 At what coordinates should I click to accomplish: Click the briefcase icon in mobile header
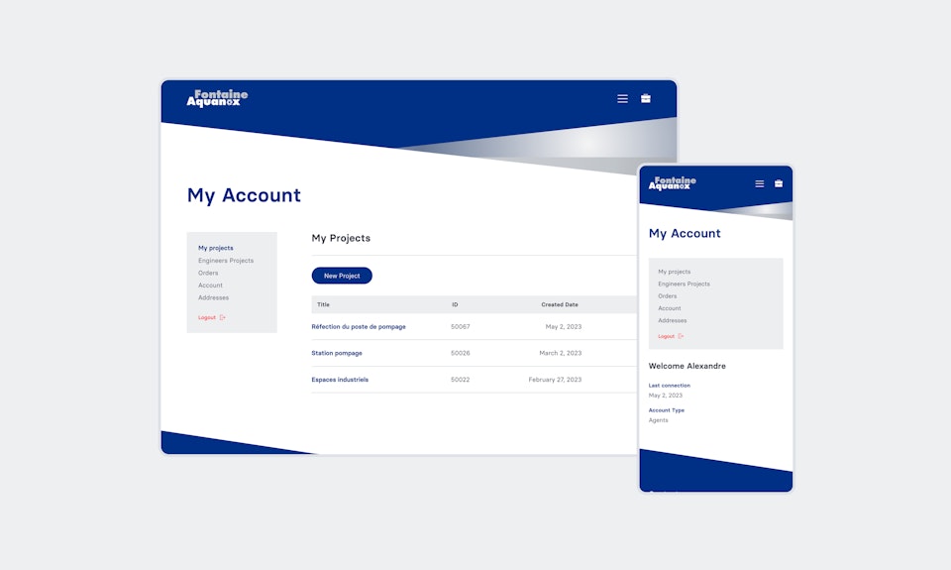point(779,183)
